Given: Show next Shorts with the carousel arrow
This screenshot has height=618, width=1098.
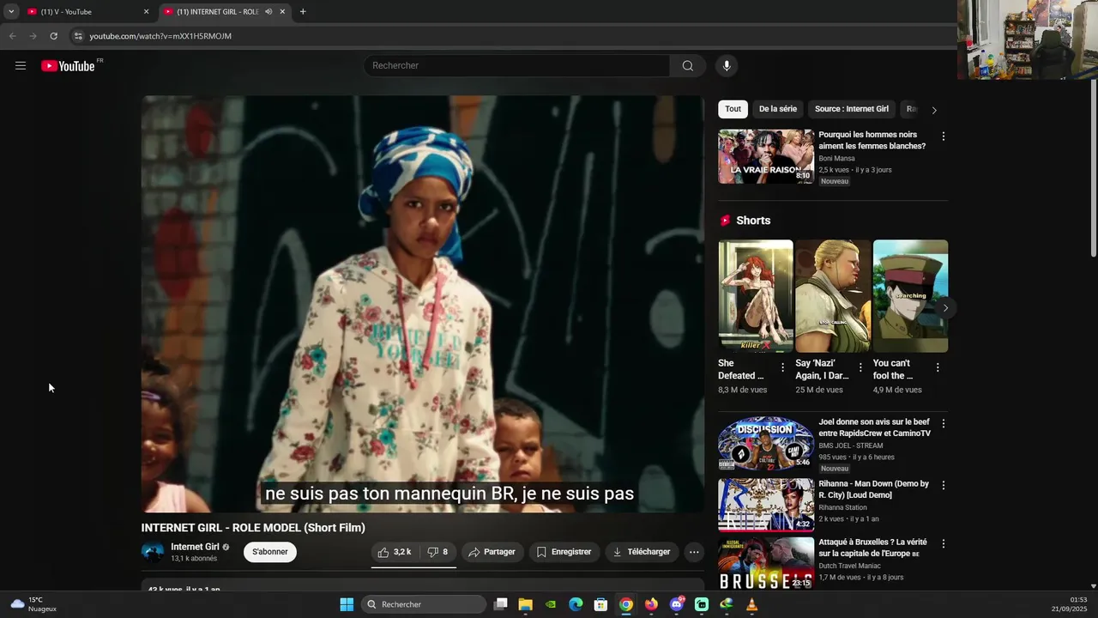Looking at the screenshot, I should click(x=945, y=307).
